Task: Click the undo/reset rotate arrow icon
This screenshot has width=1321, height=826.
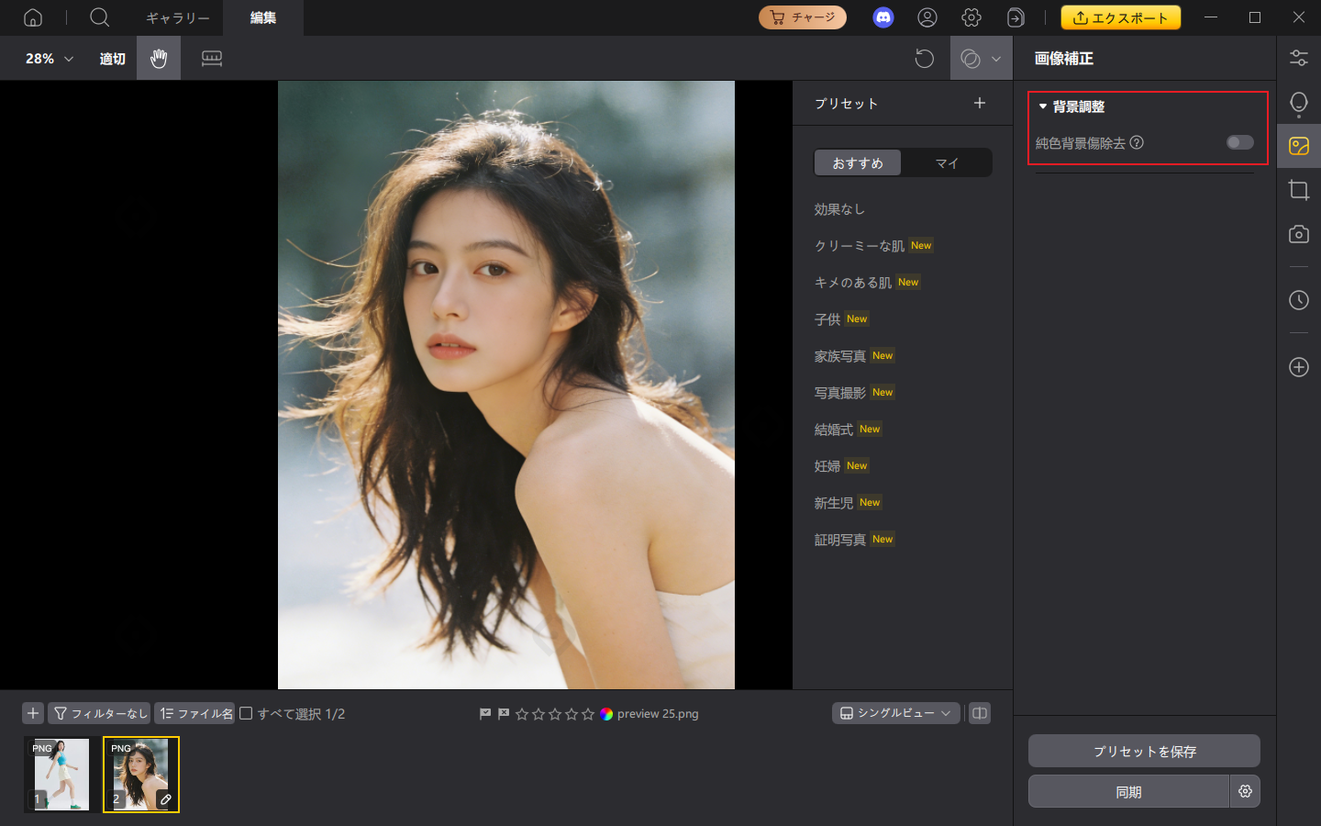Action: (924, 59)
